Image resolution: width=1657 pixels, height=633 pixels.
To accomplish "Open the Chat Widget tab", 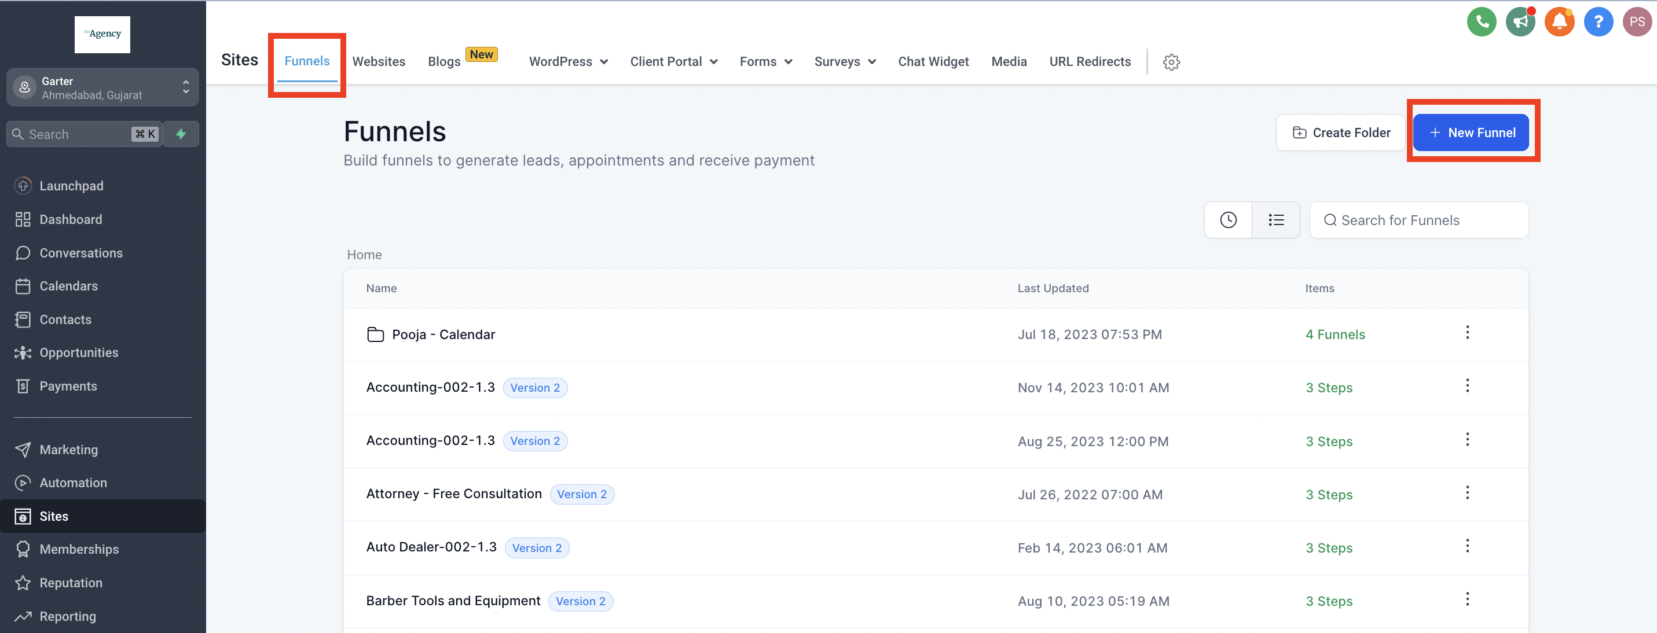I will coord(933,62).
